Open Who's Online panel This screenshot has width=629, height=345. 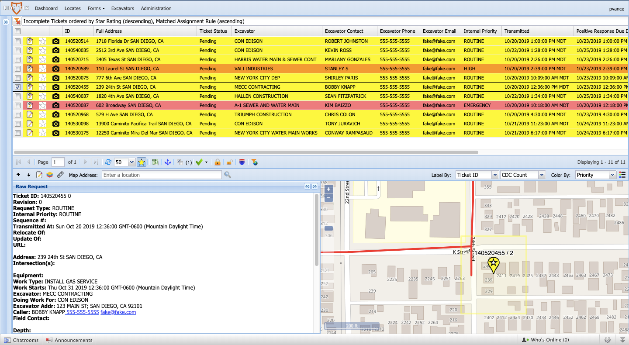546,340
